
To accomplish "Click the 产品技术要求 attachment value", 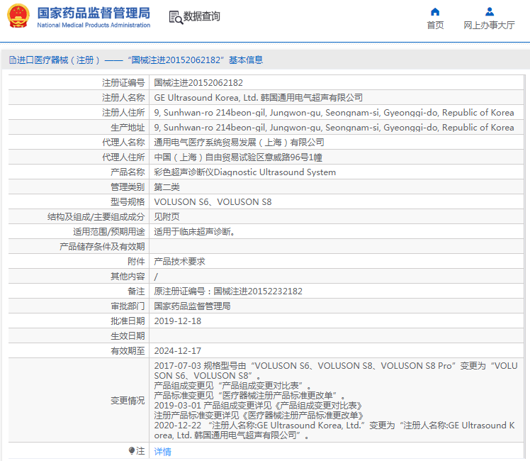I will pyautogui.click(x=180, y=262).
